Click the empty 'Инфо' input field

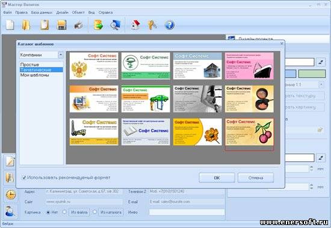click(x=187, y=212)
